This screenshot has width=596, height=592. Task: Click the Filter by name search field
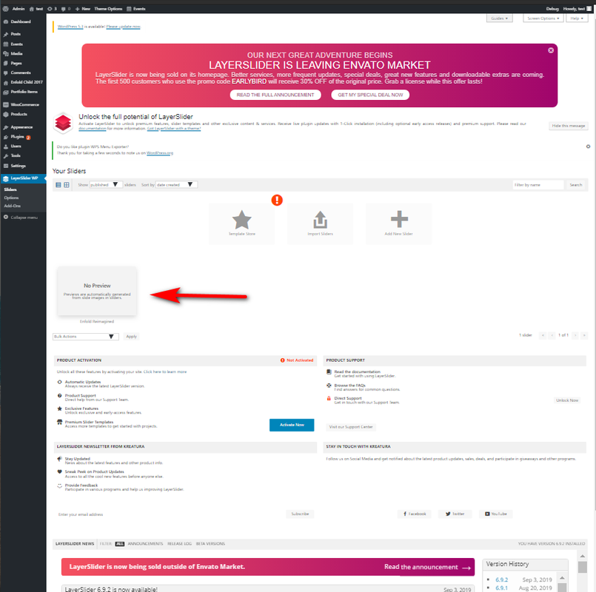coord(538,185)
